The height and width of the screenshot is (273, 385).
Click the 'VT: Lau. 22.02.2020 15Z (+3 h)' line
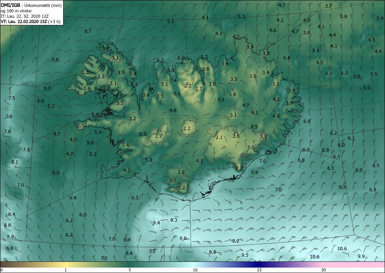(31, 22)
